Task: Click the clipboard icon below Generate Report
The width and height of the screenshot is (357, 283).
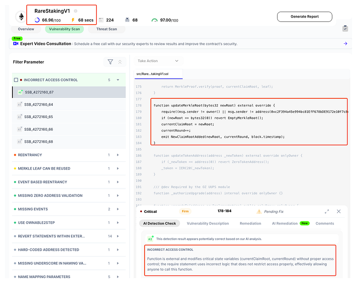Action: [x=345, y=28]
